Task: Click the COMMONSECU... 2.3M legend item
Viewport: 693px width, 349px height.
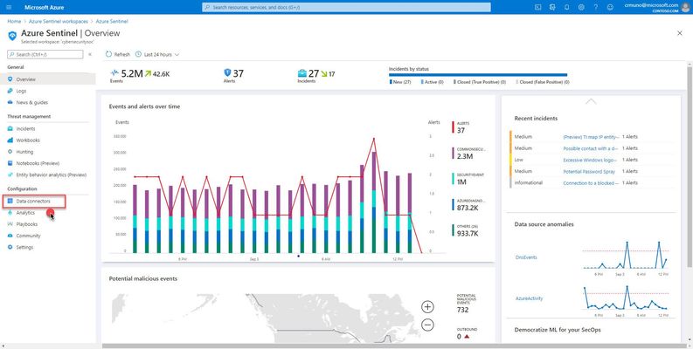Action: click(468, 153)
